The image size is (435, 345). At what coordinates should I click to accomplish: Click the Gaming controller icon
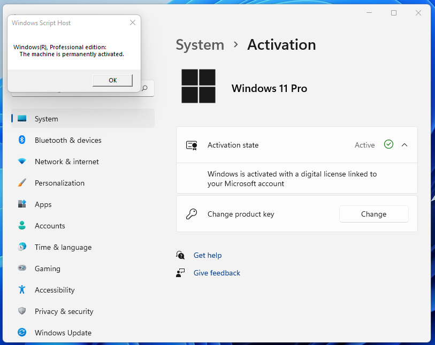click(22, 268)
